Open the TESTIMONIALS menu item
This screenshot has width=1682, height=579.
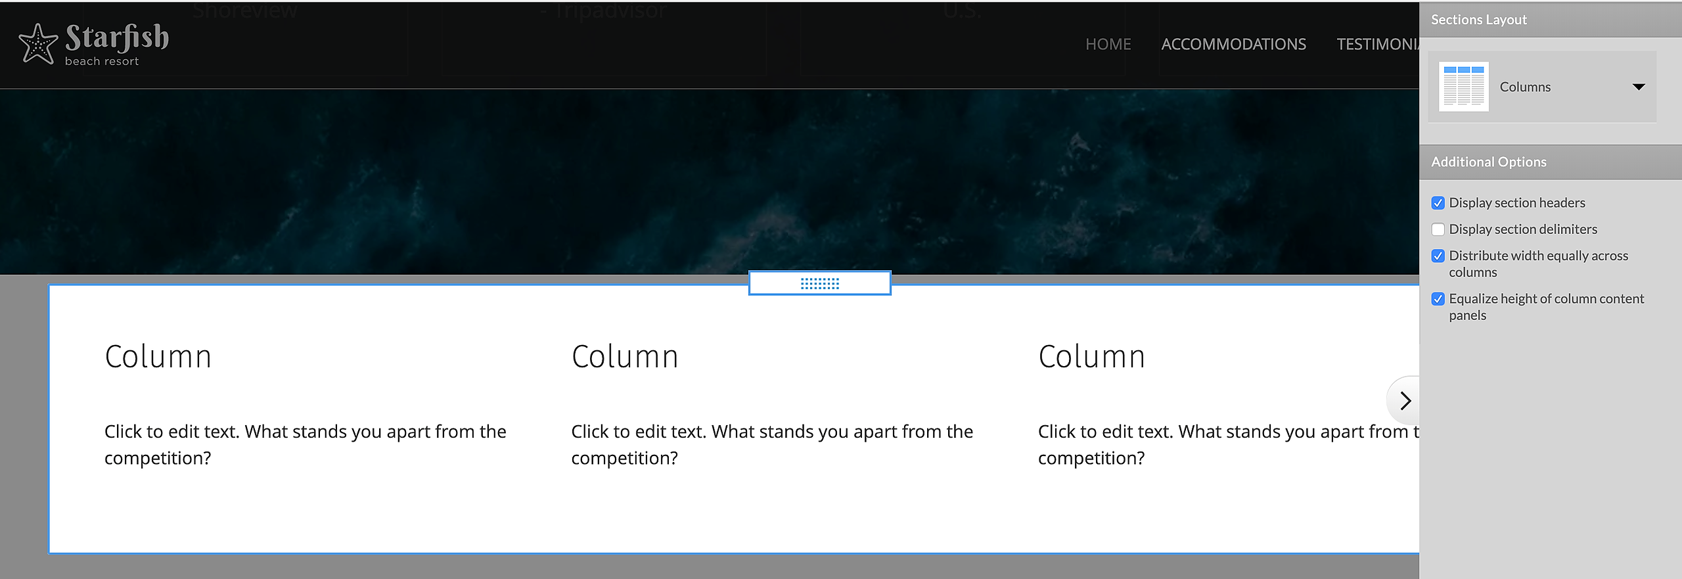pos(1378,44)
